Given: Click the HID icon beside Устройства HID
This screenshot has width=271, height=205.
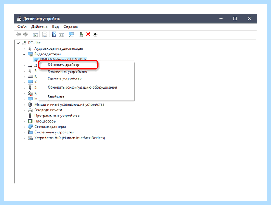Looking at the screenshot, I should coord(30,138).
